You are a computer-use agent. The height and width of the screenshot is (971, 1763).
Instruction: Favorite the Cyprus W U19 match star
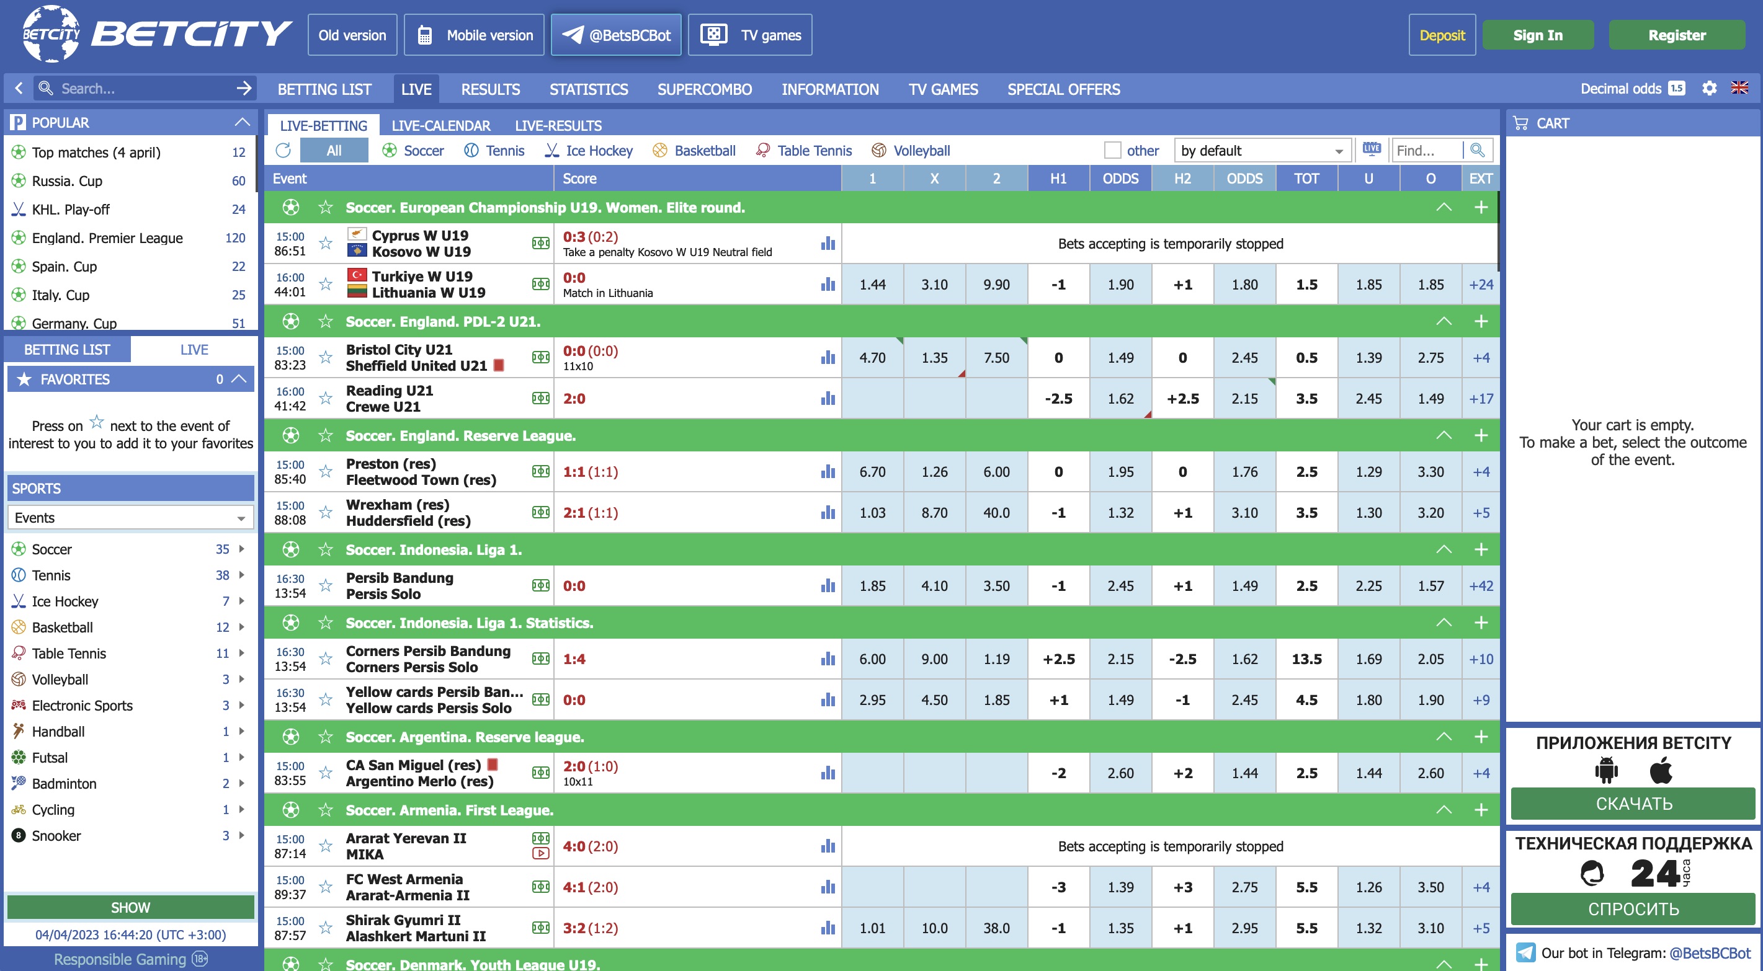(326, 243)
